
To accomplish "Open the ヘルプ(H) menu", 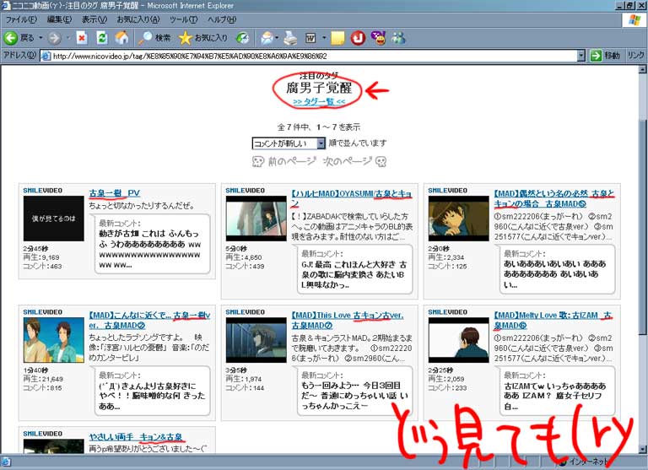I will 222,19.
